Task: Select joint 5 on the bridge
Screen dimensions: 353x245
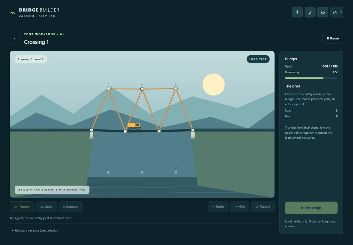Action: point(108,88)
